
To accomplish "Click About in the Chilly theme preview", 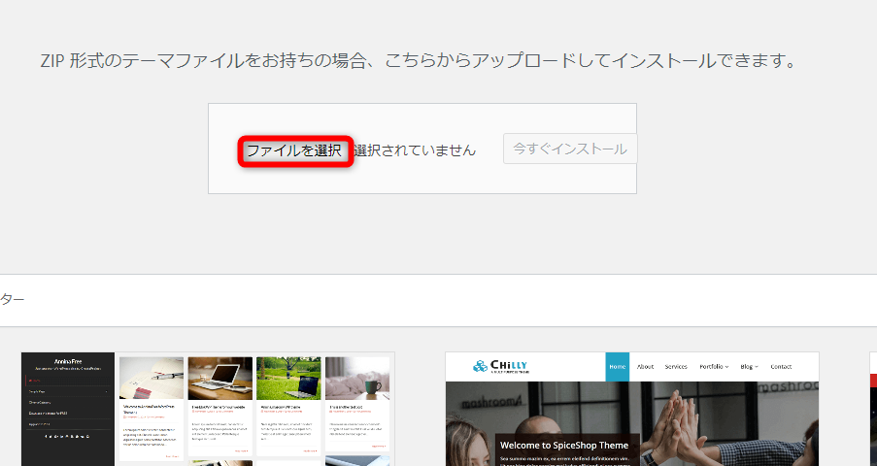I will [x=645, y=367].
